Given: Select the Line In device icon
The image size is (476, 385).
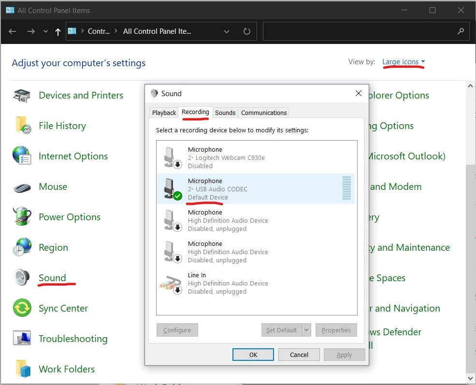Looking at the screenshot, I should [170, 284].
